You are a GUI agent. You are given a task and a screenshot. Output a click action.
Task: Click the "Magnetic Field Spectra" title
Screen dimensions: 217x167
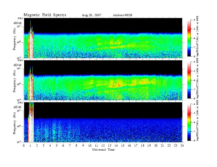[45, 15]
